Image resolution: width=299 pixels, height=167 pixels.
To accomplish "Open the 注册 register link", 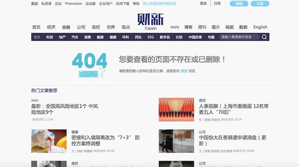I will pyautogui.click(x=217, y=3).
